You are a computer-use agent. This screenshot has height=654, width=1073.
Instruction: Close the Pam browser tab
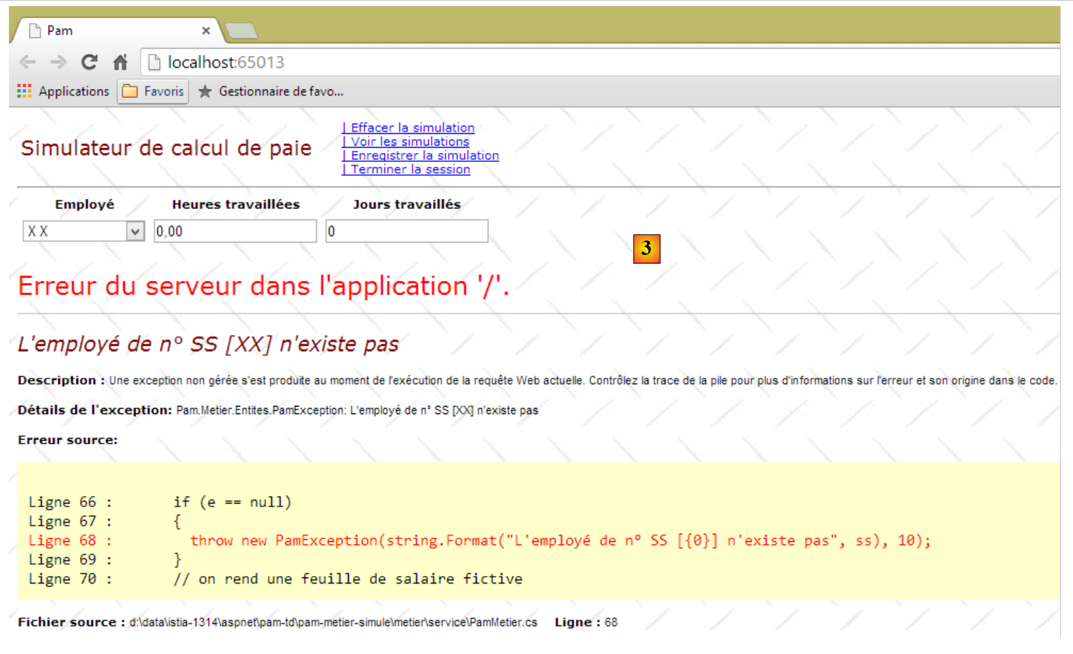[206, 31]
